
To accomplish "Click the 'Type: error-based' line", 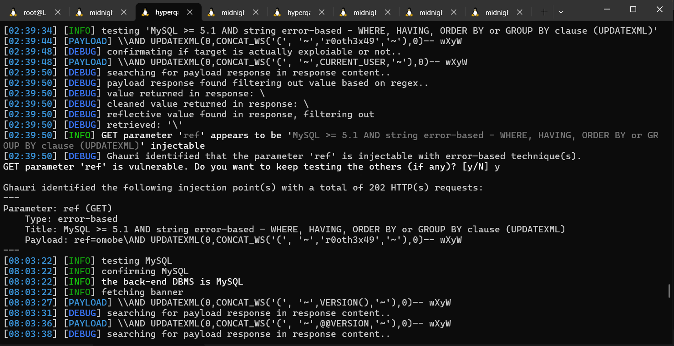I will tap(71, 219).
